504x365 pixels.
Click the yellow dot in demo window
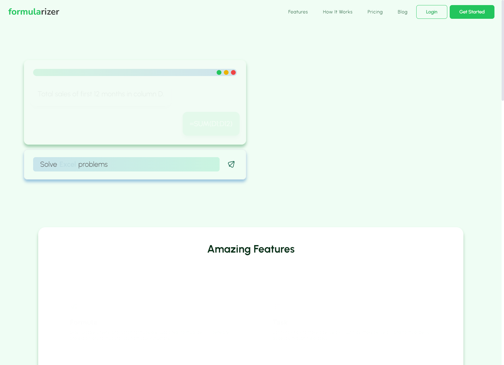coord(226,72)
